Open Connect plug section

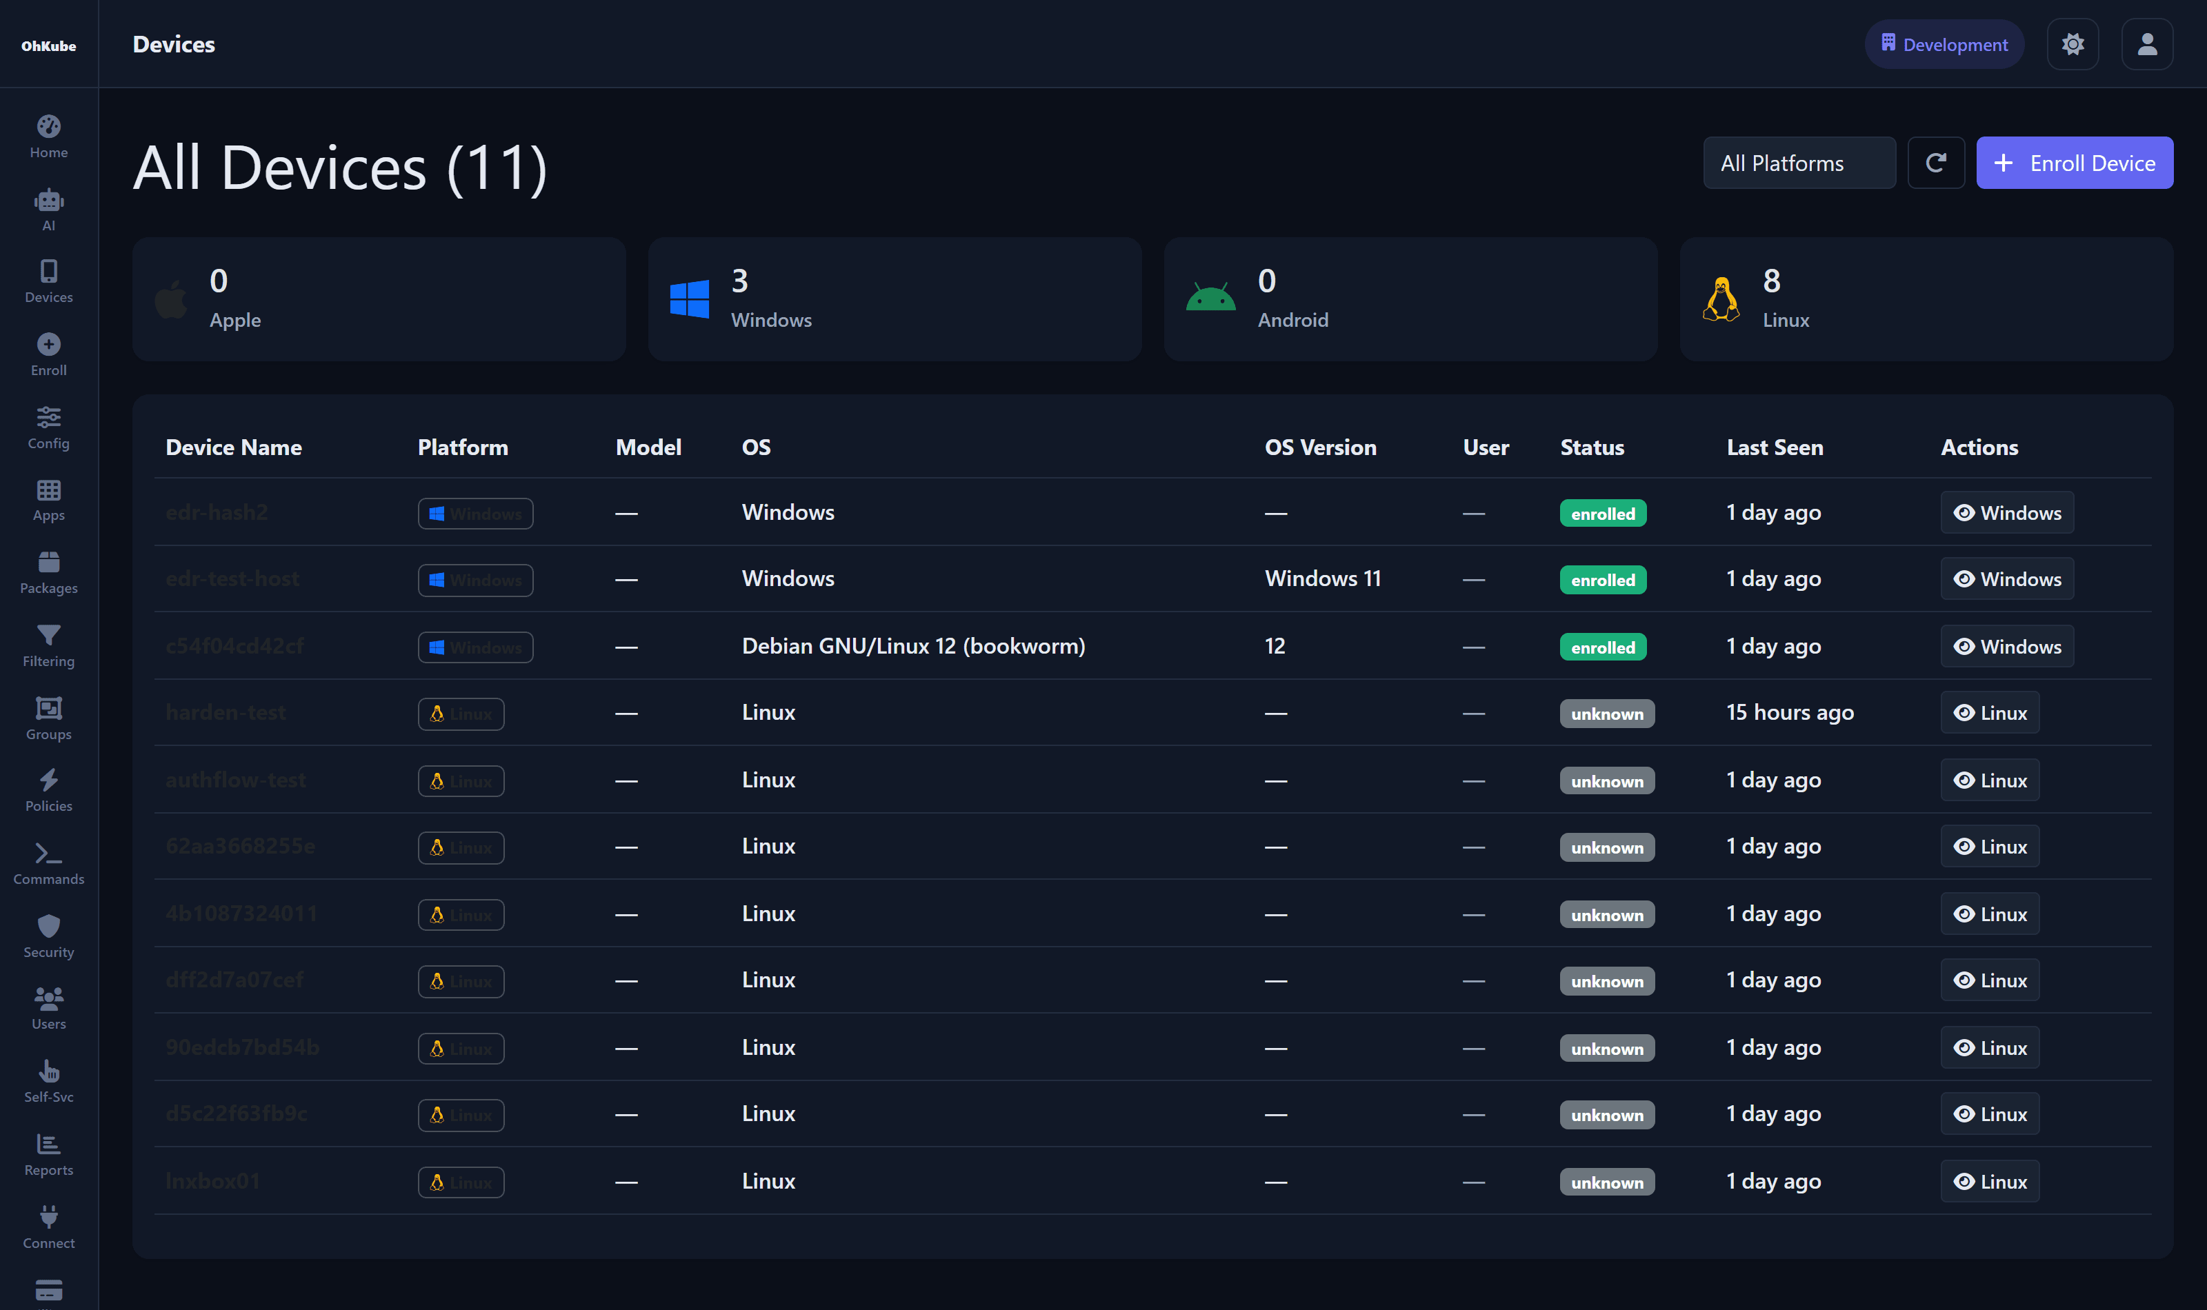click(x=48, y=1229)
